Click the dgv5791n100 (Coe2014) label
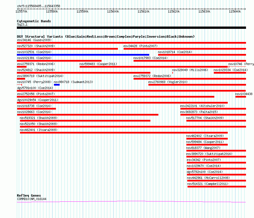This screenshot has width=254, height=218. (35, 88)
